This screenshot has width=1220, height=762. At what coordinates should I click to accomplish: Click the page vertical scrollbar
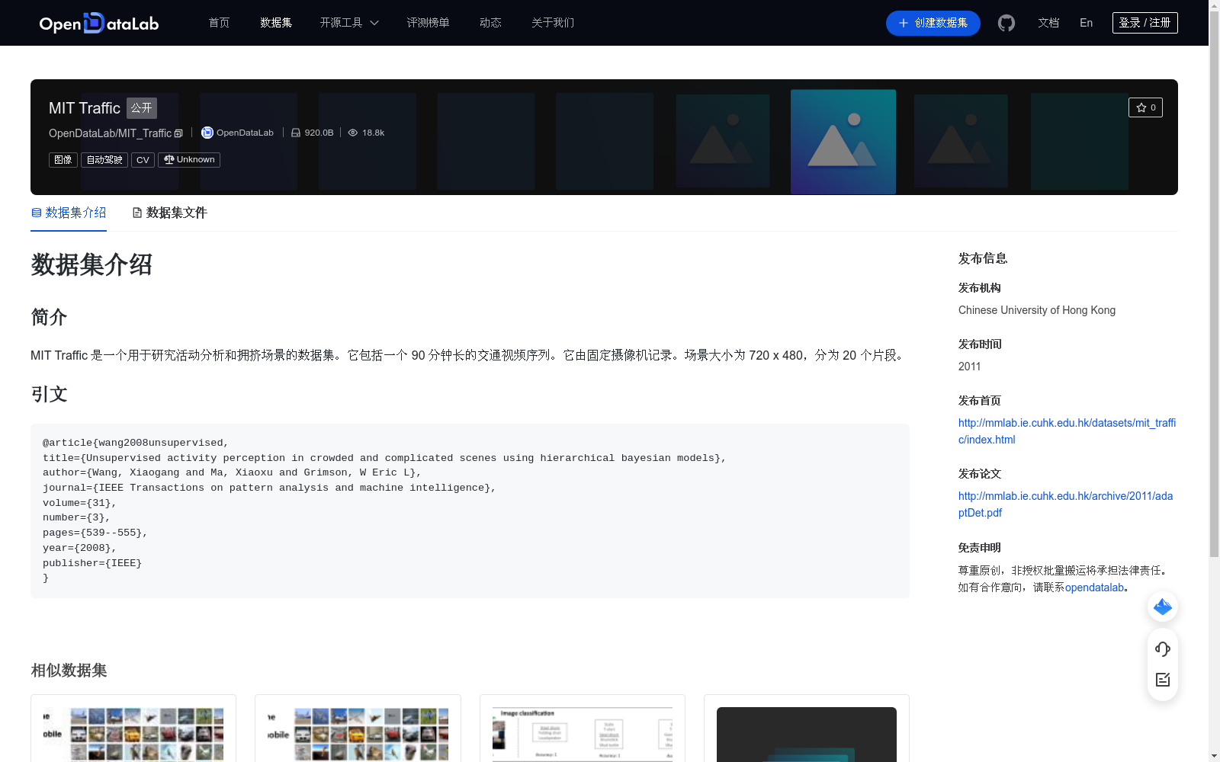pos(1214,283)
